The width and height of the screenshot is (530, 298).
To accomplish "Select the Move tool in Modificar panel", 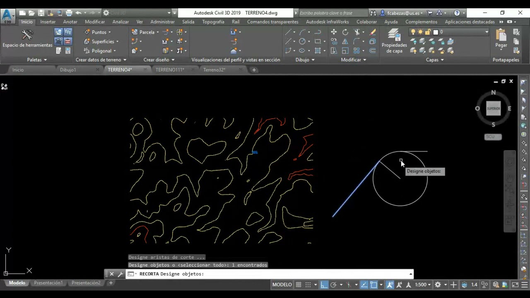I will (334, 32).
